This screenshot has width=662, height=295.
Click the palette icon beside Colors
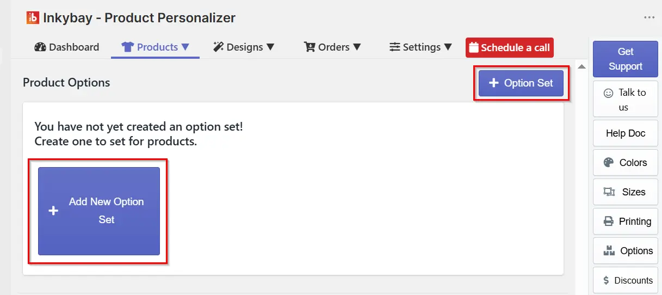[609, 162]
